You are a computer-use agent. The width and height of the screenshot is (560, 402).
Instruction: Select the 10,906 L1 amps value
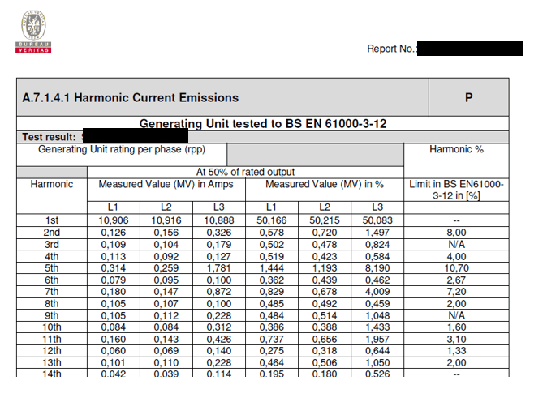tap(113, 220)
